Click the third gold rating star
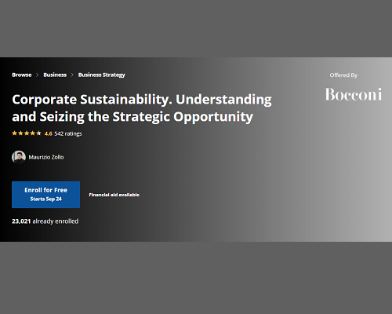The image size is (392, 314). (27, 133)
